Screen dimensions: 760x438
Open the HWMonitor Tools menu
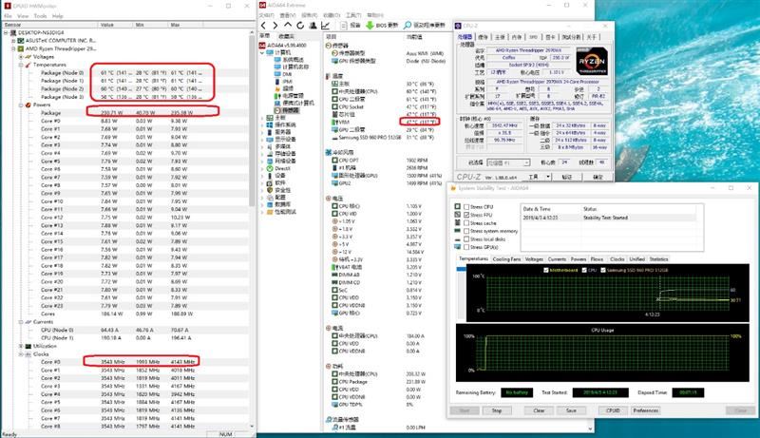tap(40, 16)
